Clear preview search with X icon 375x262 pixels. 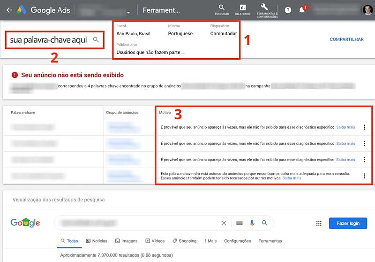click(224, 223)
